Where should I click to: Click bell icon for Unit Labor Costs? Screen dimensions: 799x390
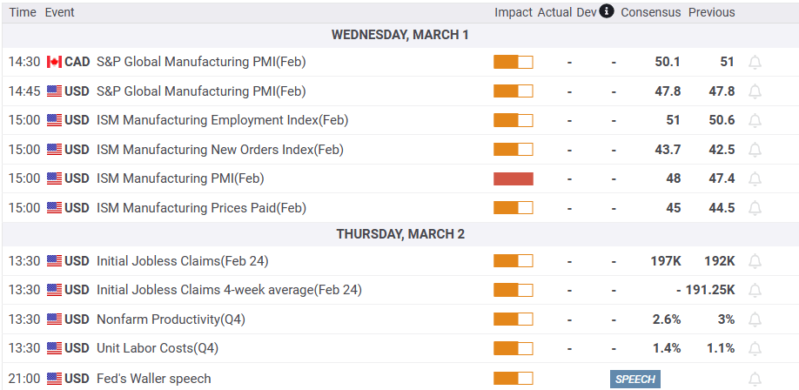[755, 348]
